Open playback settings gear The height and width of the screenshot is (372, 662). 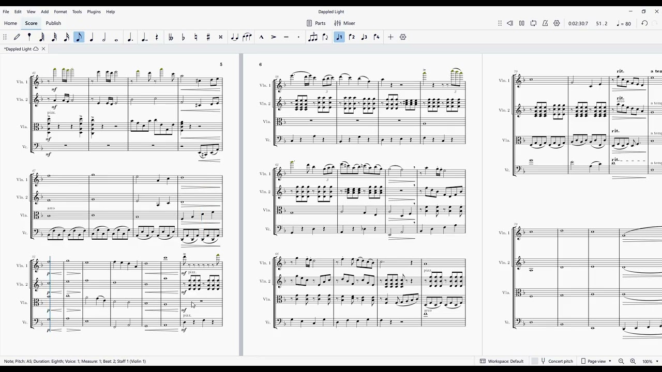(557, 23)
